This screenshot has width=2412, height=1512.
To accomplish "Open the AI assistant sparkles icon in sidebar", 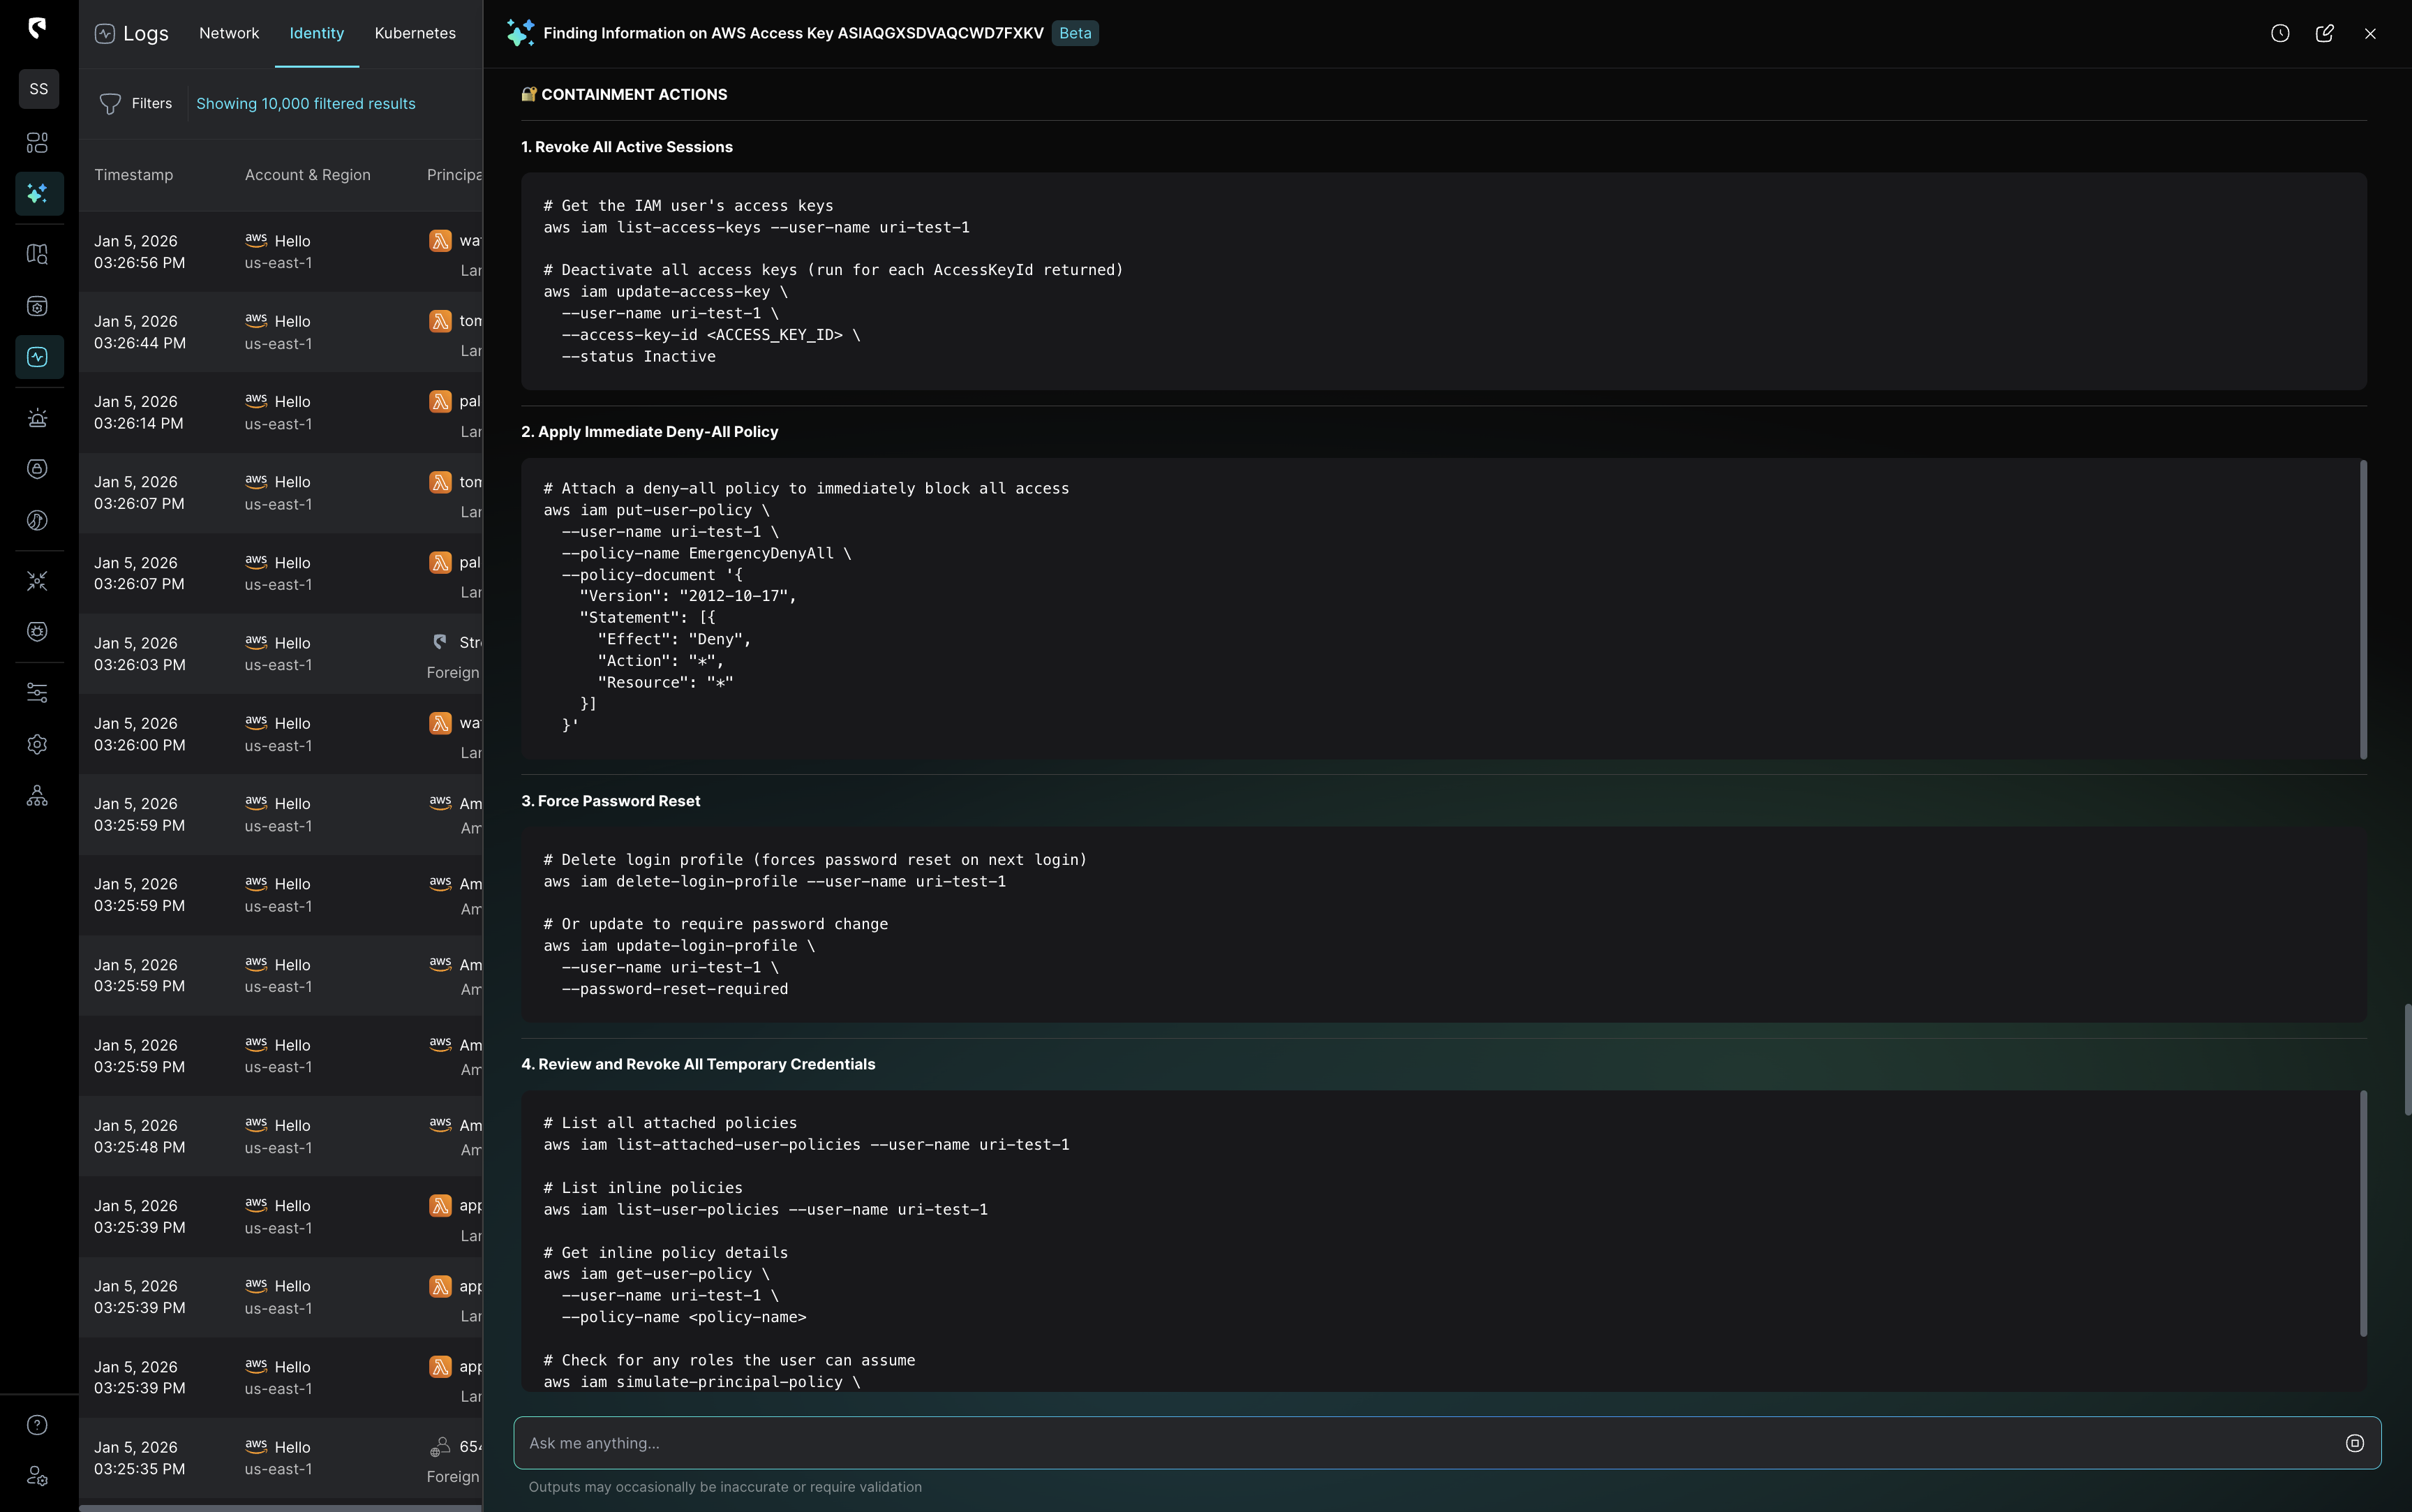I will point(38,194).
